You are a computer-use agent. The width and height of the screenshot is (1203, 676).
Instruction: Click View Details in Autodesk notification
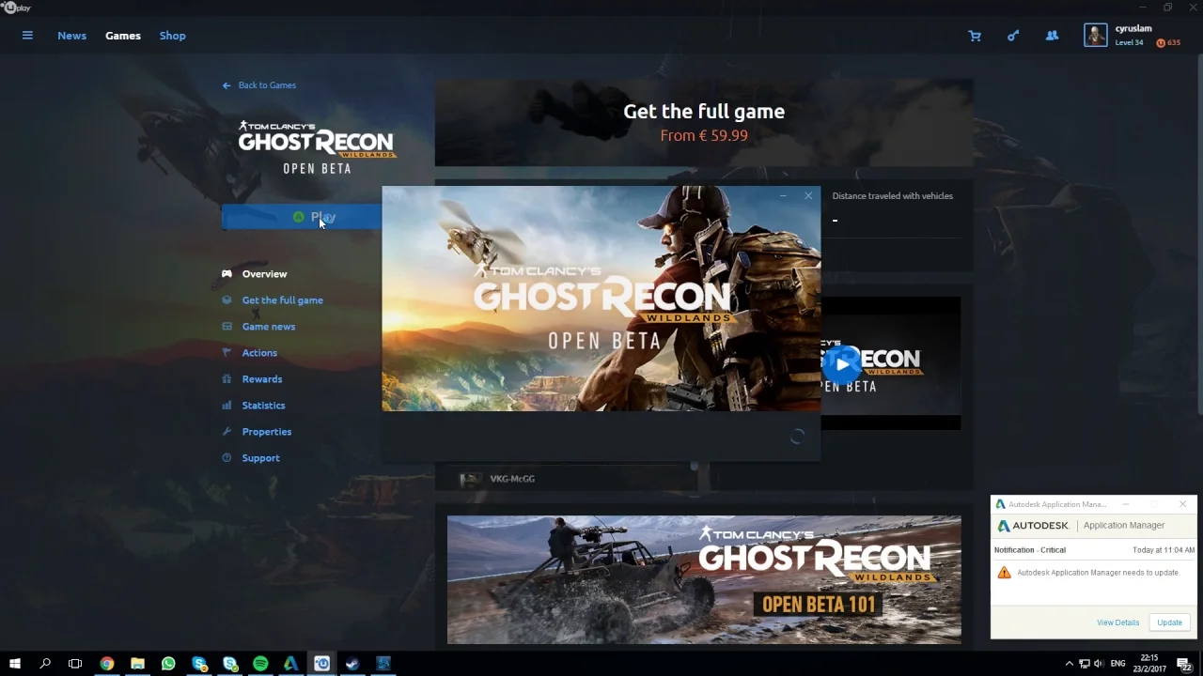(1117, 622)
